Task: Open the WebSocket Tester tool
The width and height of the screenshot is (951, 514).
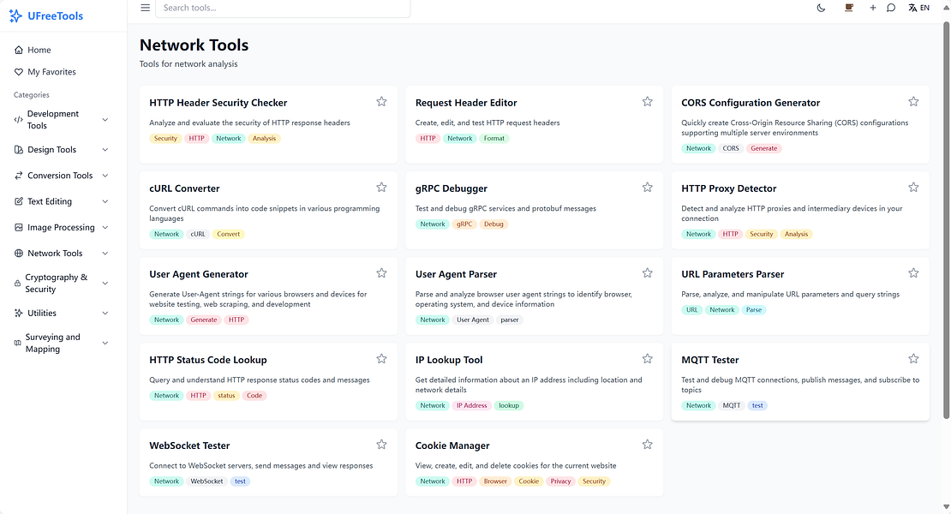Action: tap(189, 445)
